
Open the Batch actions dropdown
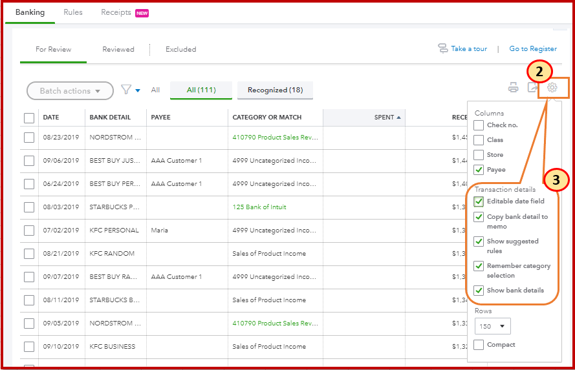pos(70,91)
